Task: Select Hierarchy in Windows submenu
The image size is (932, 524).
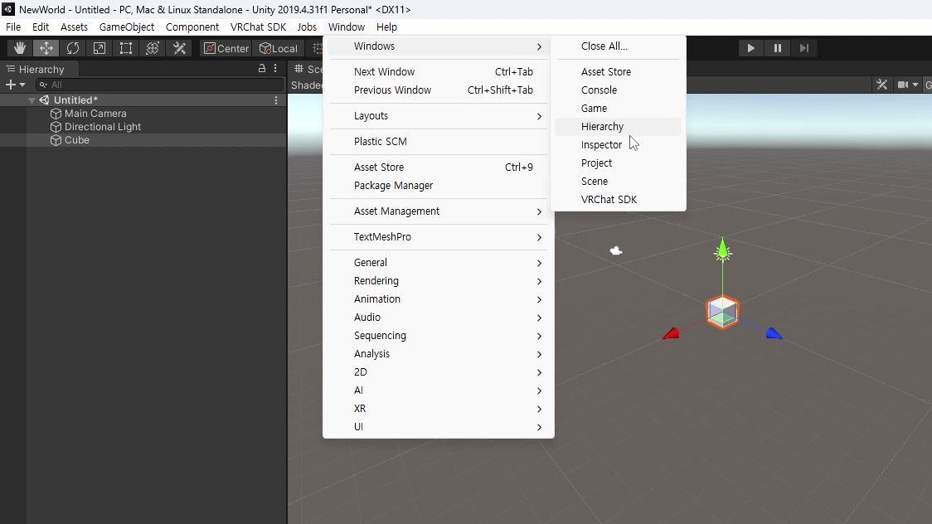Action: [619, 127]
